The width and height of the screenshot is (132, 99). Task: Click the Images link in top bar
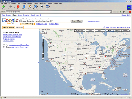pos(9,15)
